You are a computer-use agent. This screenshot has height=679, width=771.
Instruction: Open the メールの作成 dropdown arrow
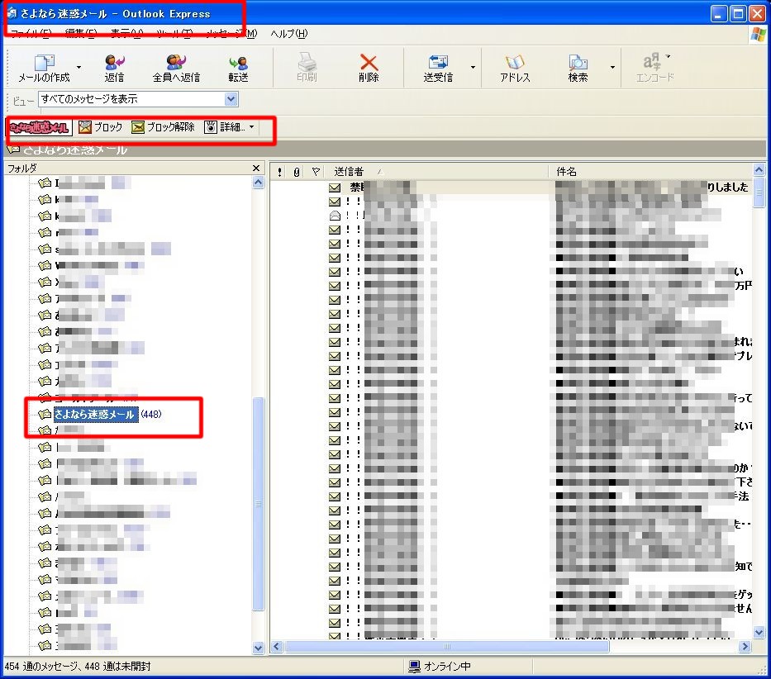(x=79, y=68)
